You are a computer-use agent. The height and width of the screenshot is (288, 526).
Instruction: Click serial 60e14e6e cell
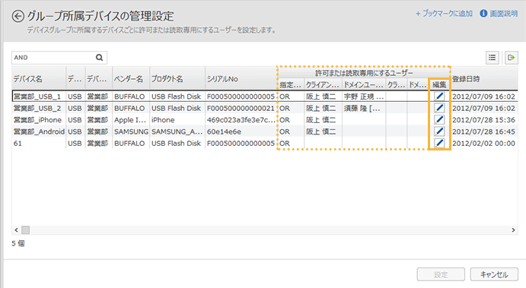241,131
